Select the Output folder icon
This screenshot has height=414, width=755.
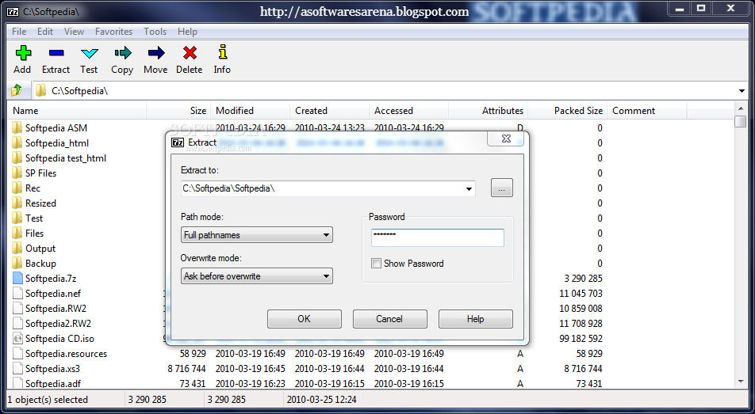(x=17, y=248)
